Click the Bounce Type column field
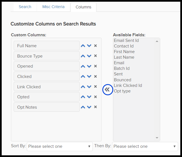 click(46, 56)
